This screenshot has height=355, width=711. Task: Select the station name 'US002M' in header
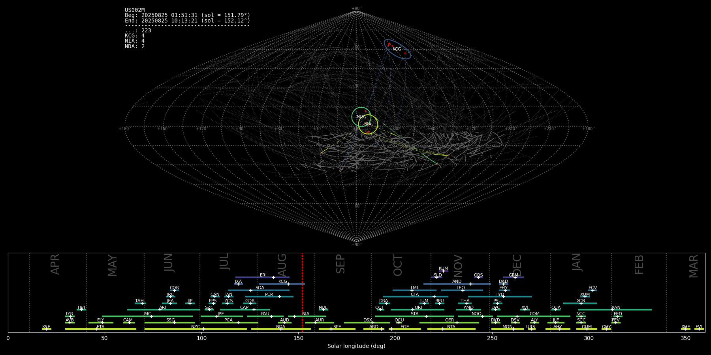point(135,10)
